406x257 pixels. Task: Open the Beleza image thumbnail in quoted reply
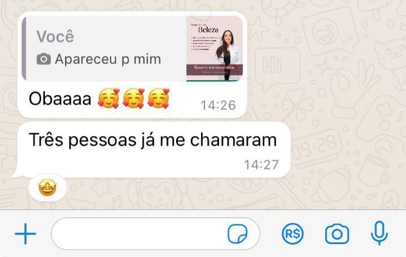click(215, 48)
